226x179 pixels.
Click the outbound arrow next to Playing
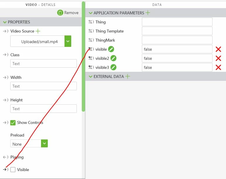tap(6, 157)
